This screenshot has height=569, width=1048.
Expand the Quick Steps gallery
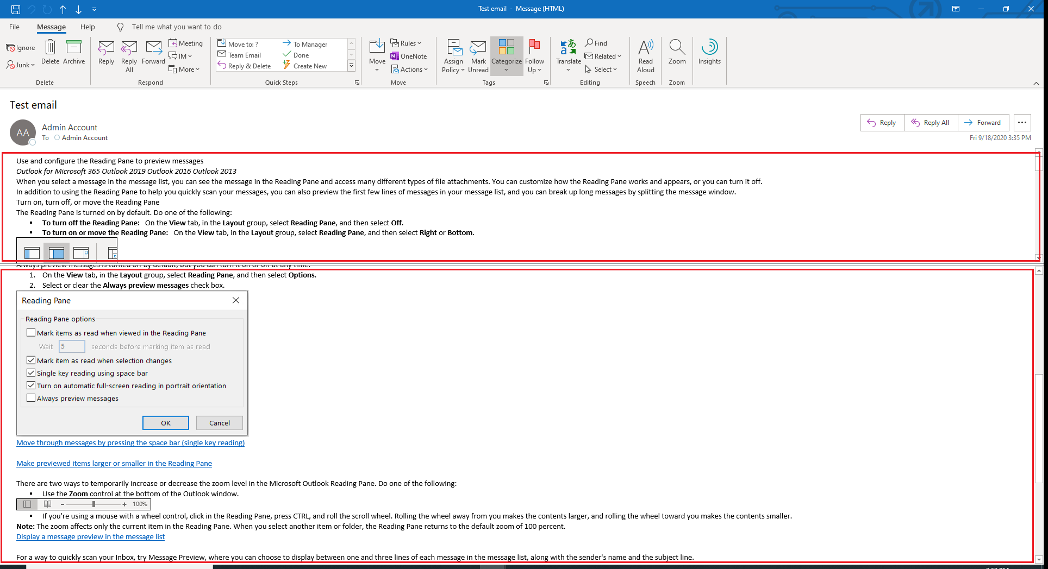tap(351, 66)
